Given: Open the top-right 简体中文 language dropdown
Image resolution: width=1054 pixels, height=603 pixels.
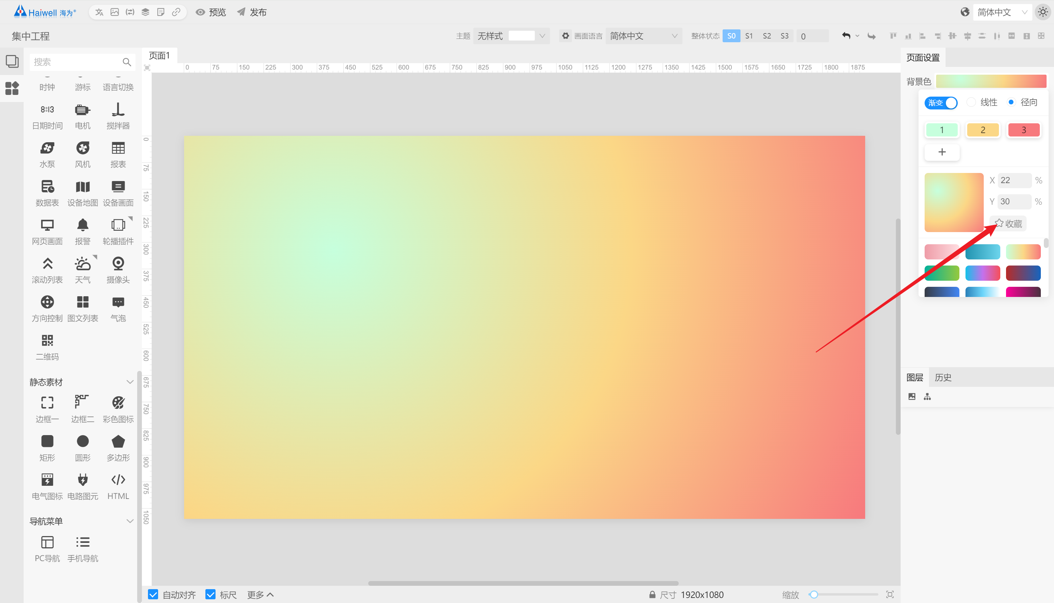Looking at the screenshot, I should (1003, 12).
